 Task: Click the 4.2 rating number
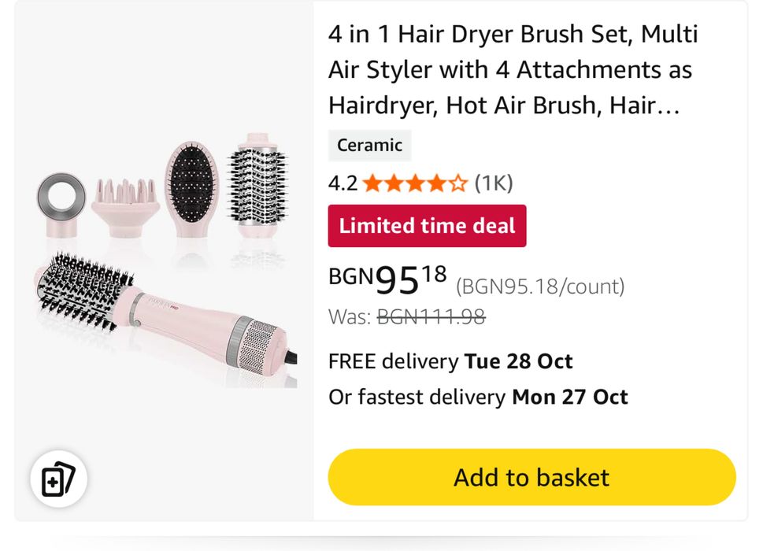pos(343,184)
